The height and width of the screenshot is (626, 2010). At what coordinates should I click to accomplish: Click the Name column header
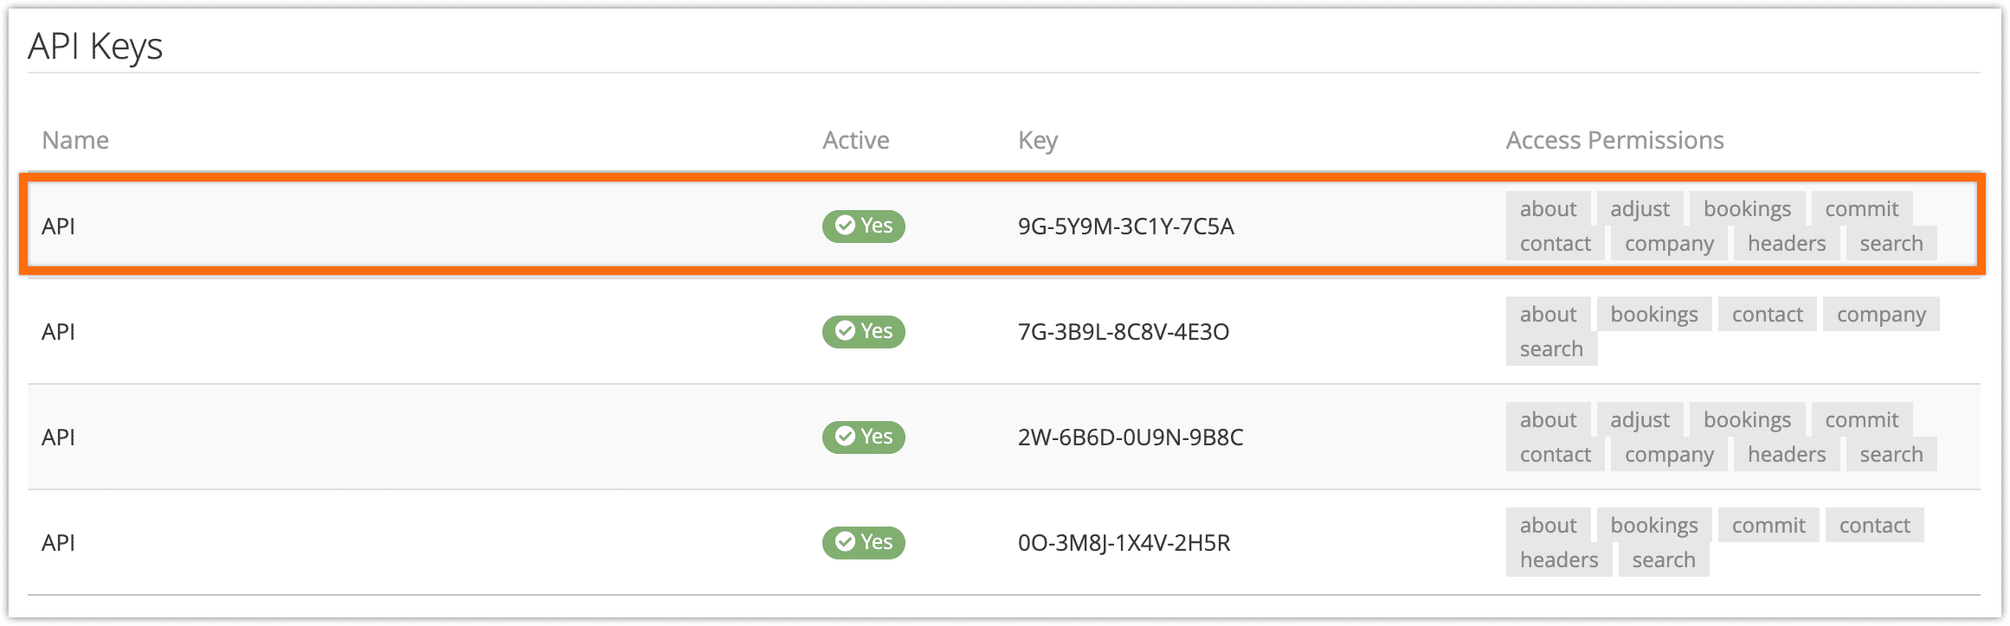[x=75, y=140]
